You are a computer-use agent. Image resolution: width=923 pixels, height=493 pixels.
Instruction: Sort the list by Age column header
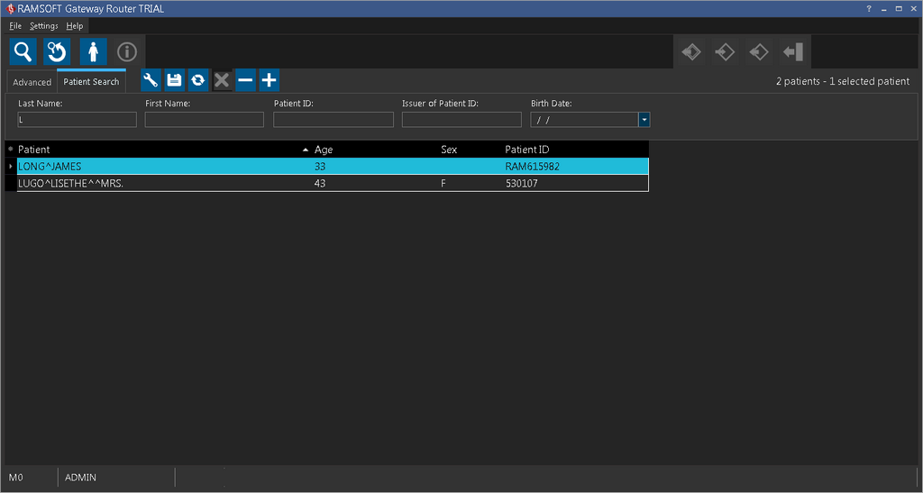tap(324, 150)
